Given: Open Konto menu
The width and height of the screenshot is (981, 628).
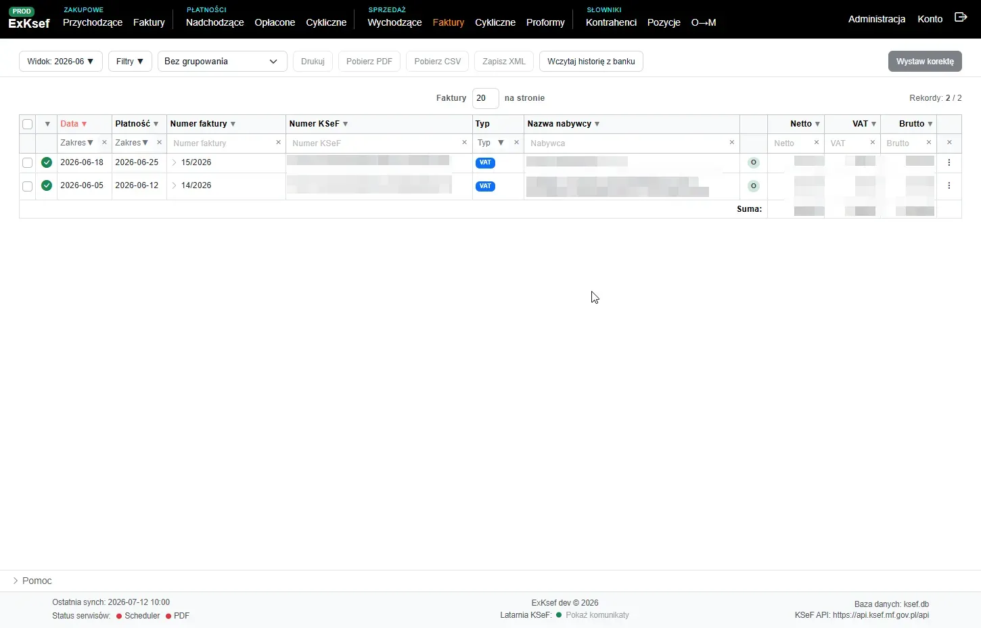Looking at the screenshot, I should click(x=930, y=19).
